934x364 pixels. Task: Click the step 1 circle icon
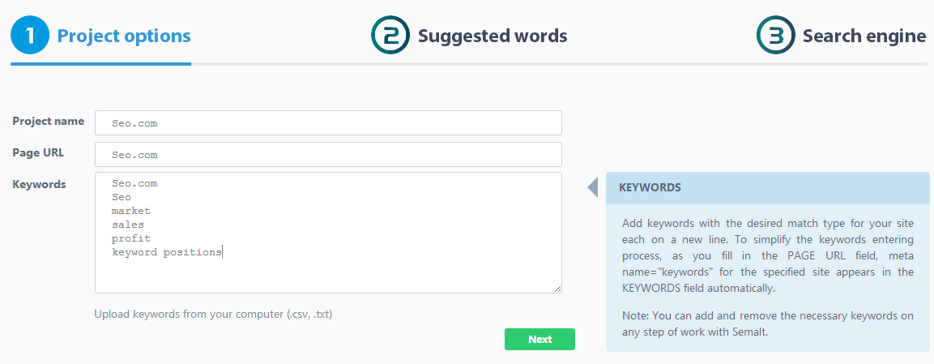click(30, 36)
